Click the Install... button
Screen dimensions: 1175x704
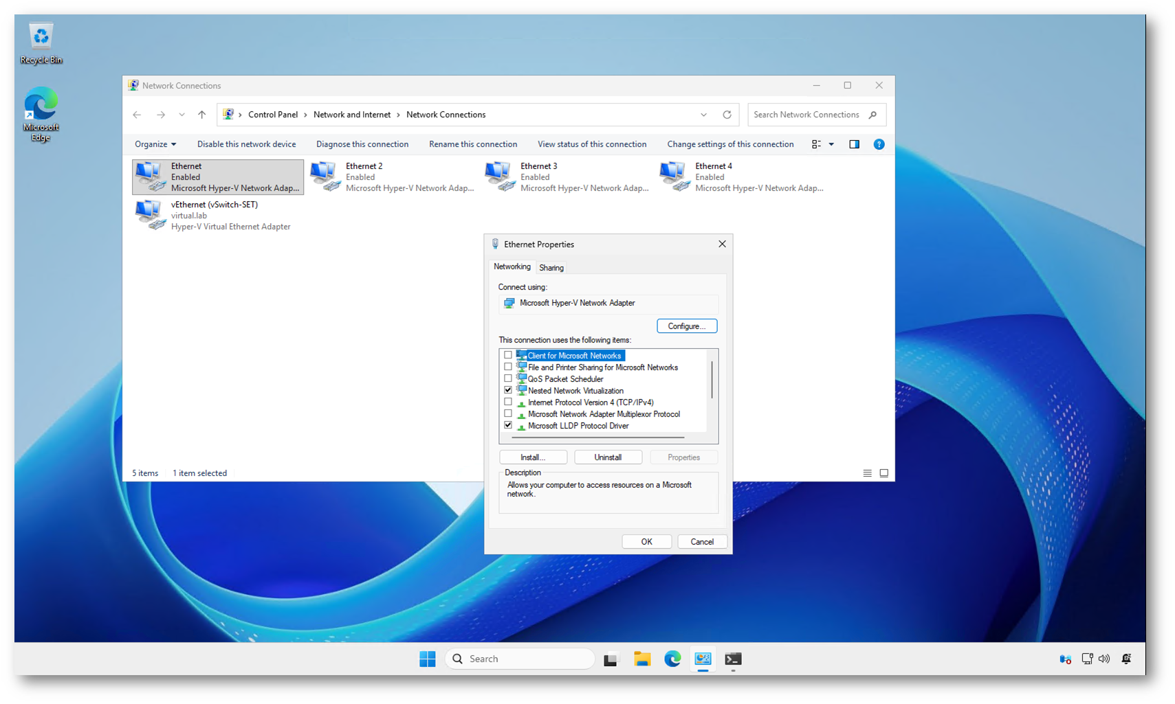(533, 457)
